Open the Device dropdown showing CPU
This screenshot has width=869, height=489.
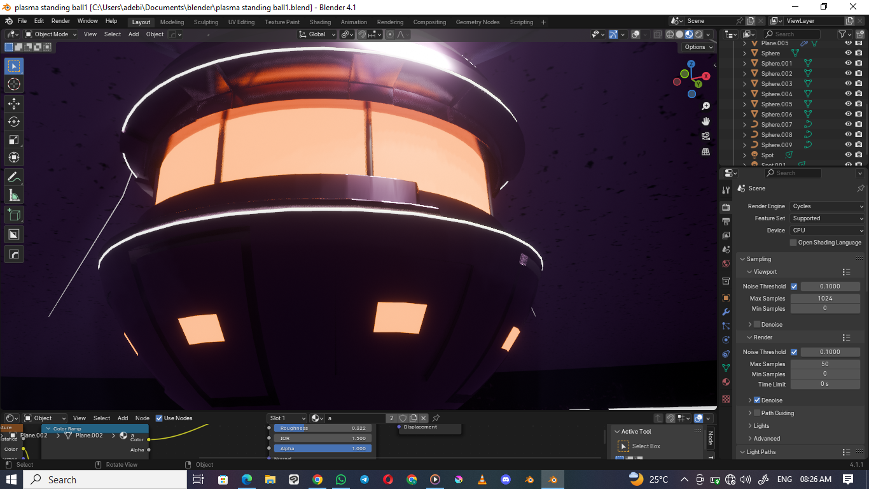tap(828, 230)
